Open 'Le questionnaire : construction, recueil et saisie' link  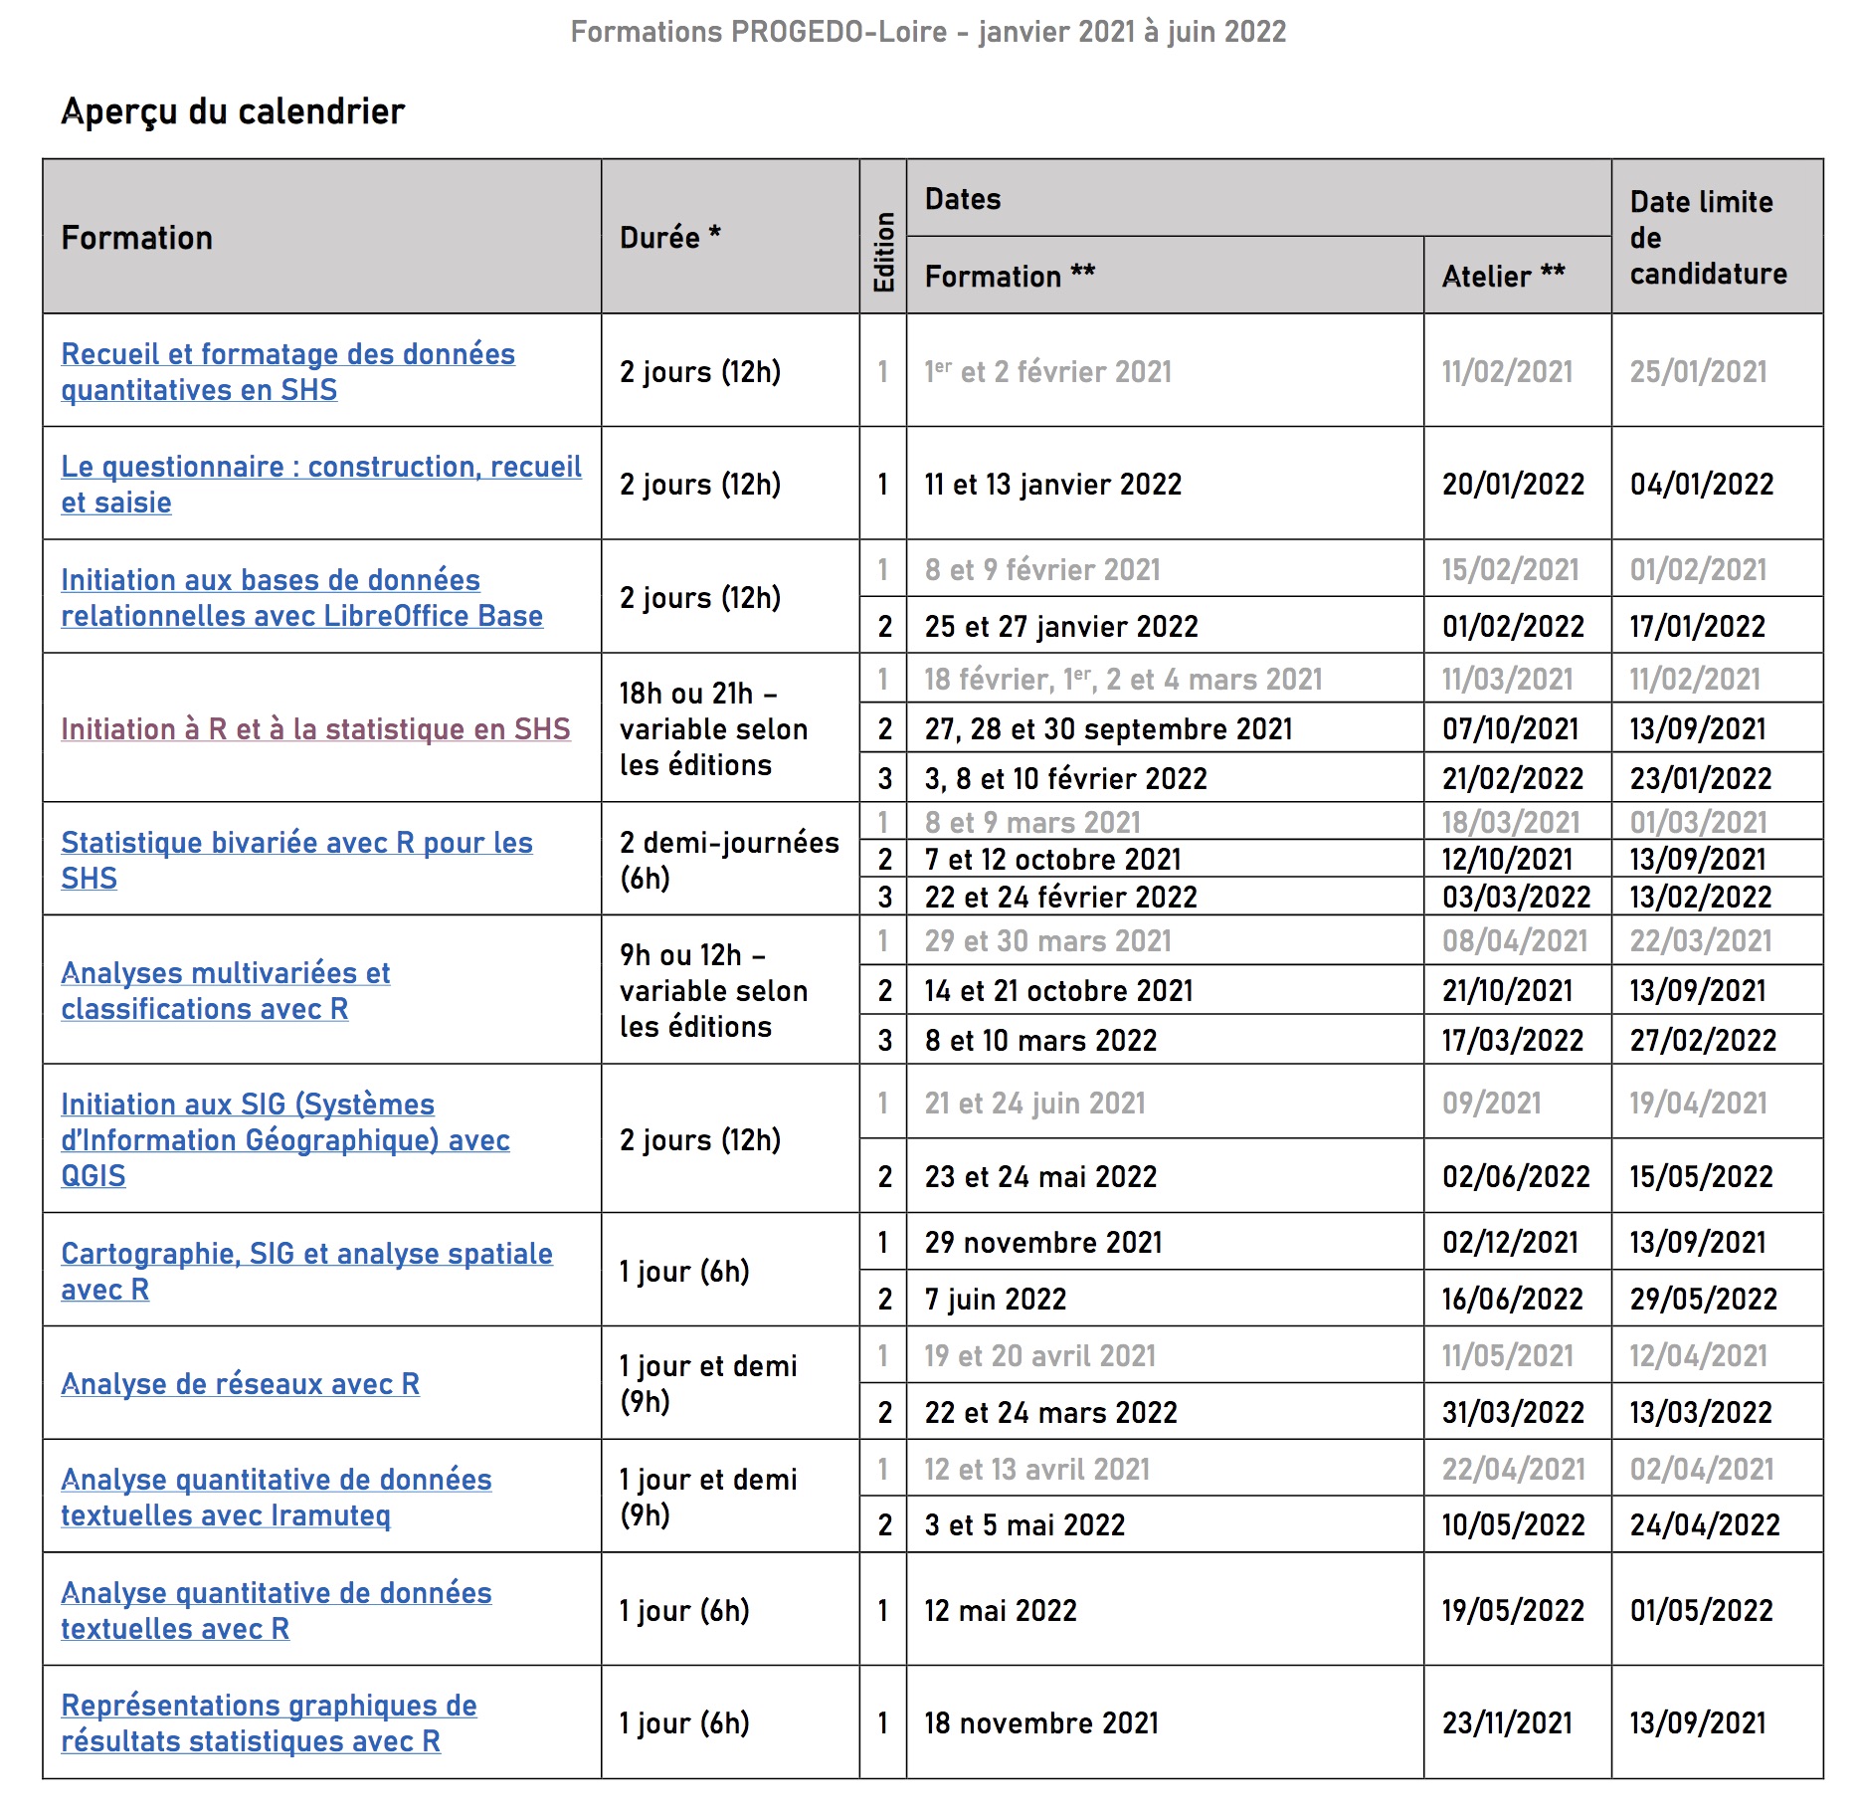click(x=321, y=484)
